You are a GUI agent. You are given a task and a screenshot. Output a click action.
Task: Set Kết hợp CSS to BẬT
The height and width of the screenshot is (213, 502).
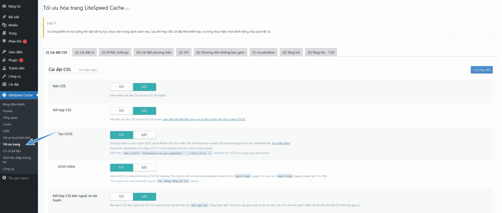pos(144,111)
